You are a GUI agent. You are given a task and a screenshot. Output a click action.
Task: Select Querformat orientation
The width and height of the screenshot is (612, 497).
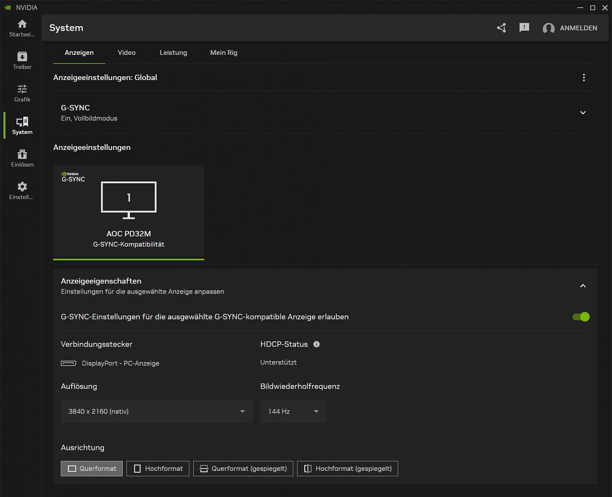pyautogui.click(x=92, y=468)
